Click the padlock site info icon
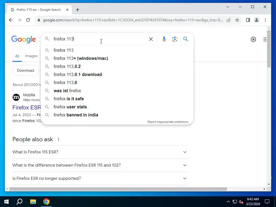Image resolution: width=276 pixels, height=207 pixels. tap(39, 20)
